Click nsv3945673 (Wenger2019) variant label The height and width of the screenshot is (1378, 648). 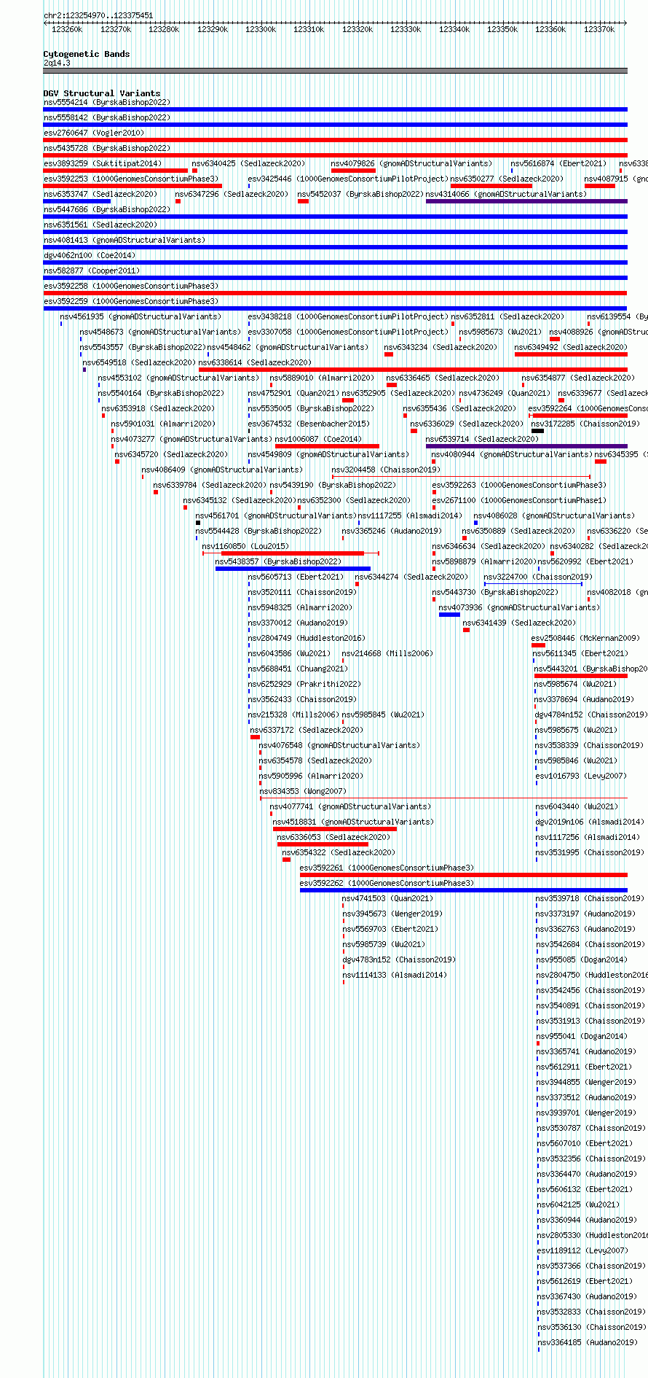click(392, 914)
